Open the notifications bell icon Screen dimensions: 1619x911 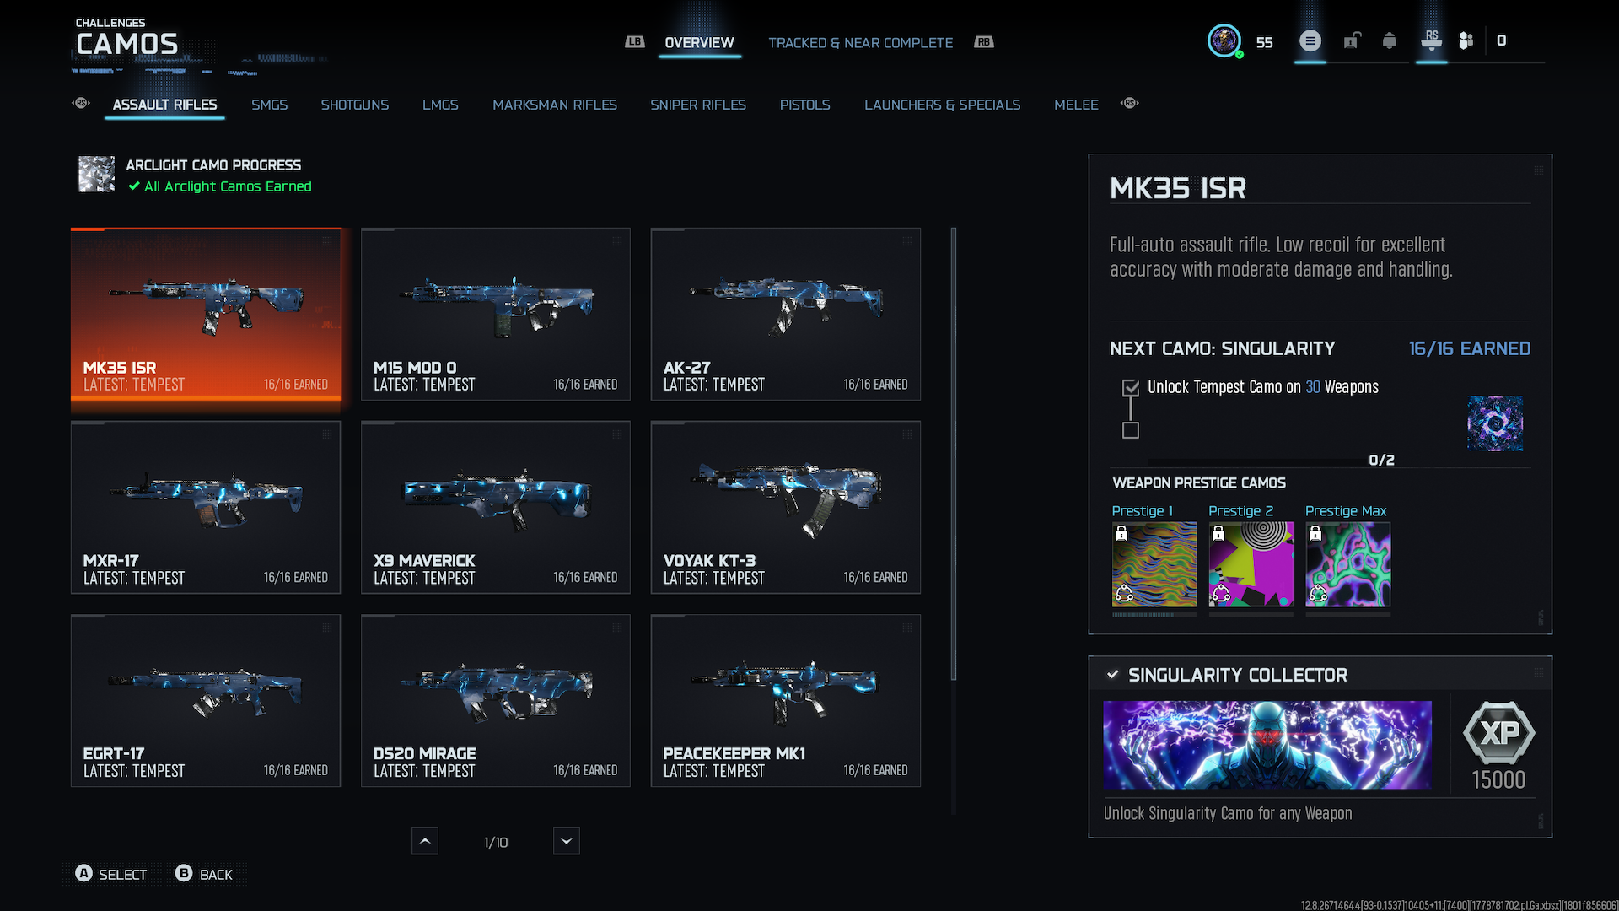(x=1389, y=40)
